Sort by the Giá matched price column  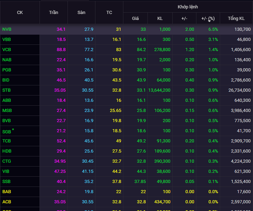(x=135, y=19)
